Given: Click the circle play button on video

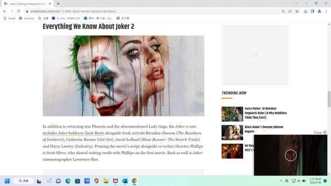Looking at the screenshot, I should 291,155.
